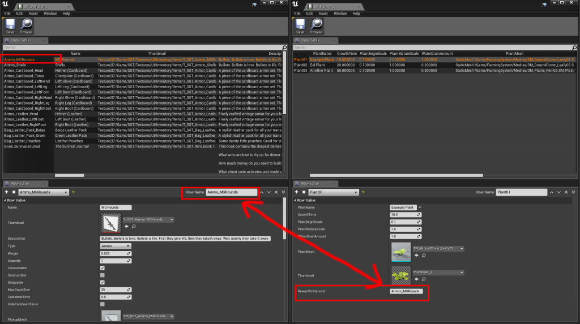
Task: Enable the Destructible checkbox
Action: [x=102, y=275]
